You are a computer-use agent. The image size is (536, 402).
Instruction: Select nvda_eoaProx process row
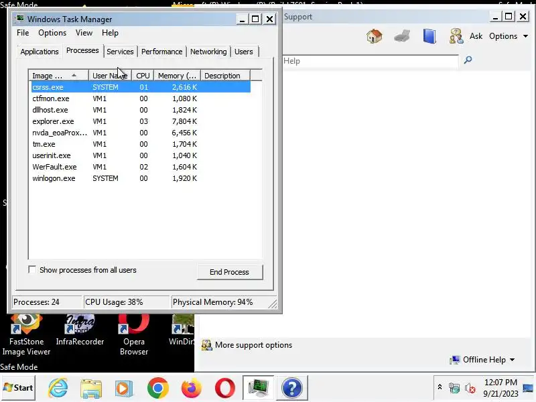click(x=141, y=133)
